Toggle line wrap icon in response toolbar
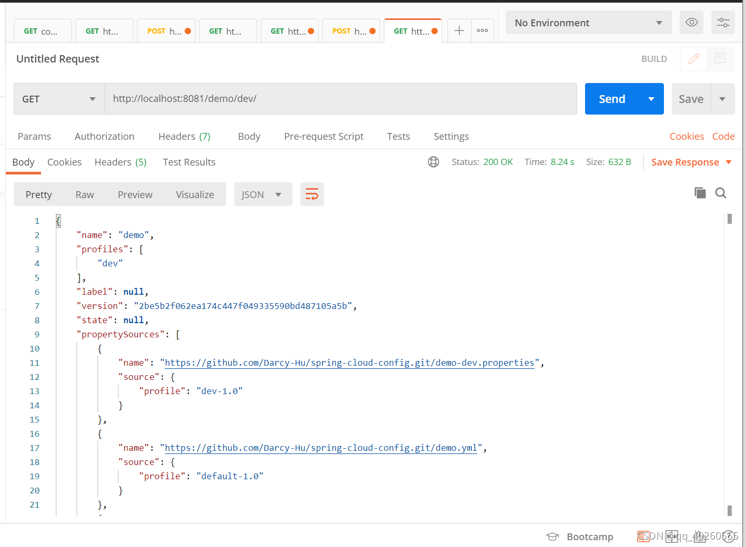Viewport: 746px width, 547px height. [x=312, y=194]
